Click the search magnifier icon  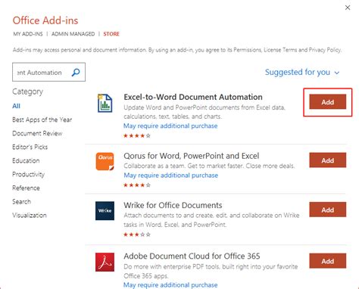76,73
